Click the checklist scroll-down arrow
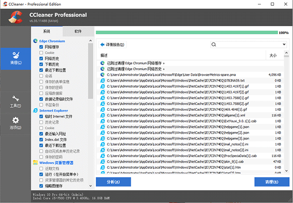This screenshot has height=203, width=293. click(91, 186)
